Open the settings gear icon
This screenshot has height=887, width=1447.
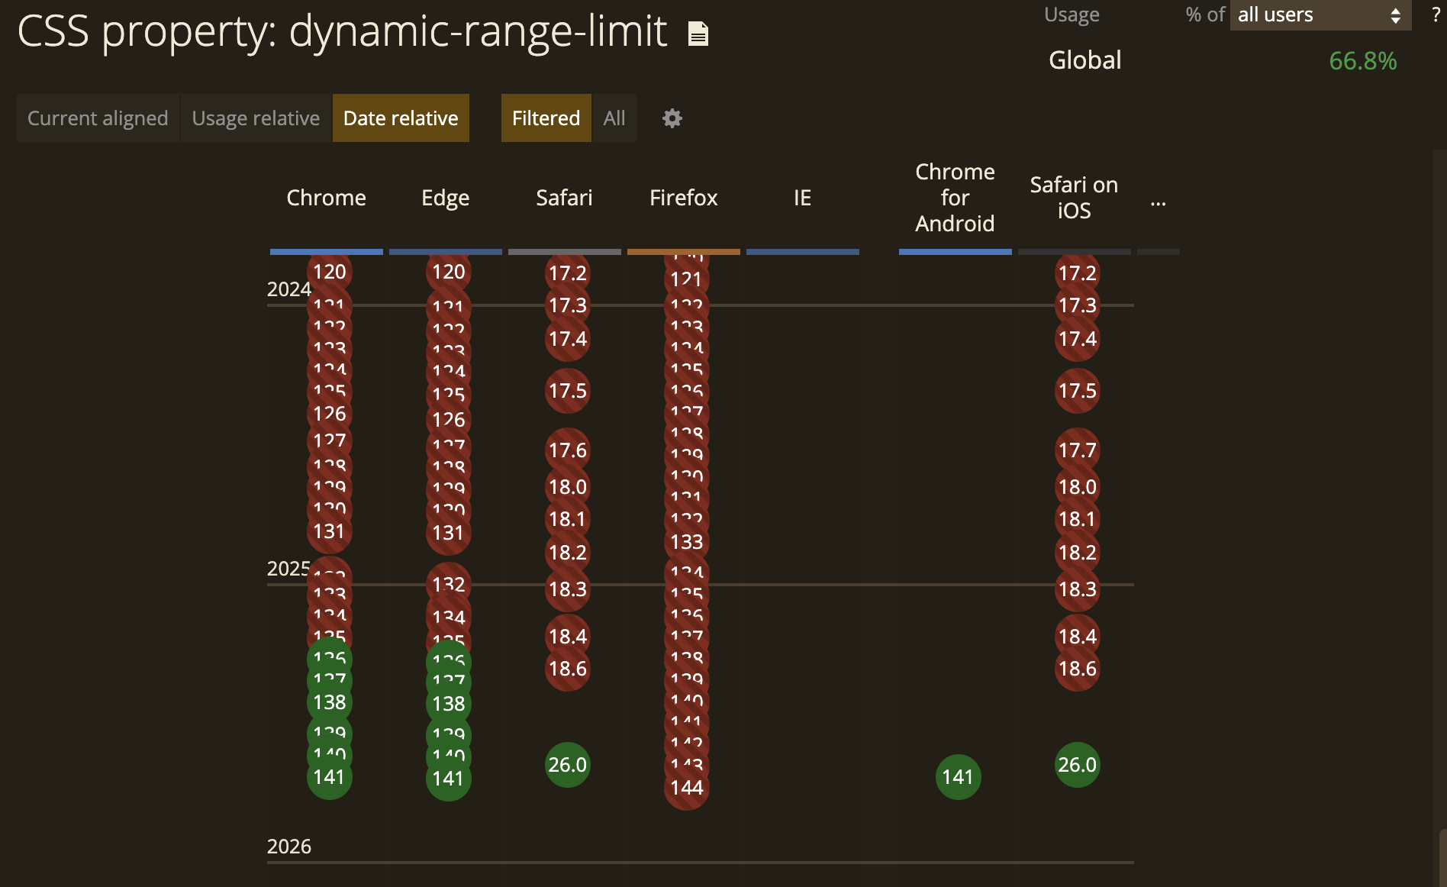pos(672,118)
